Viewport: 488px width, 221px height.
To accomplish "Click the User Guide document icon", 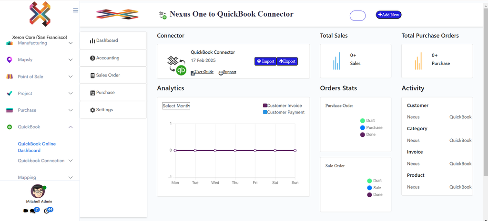I will point(193,73).
